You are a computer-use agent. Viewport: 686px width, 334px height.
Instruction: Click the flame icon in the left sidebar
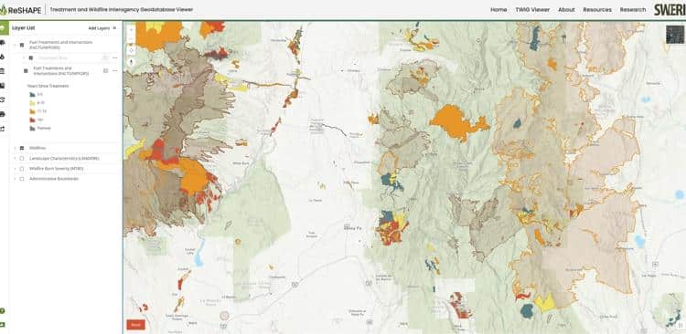3,57
